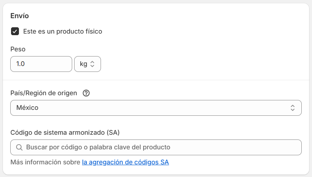This screenshot has height=177, width=312.
Task: Select the 'México' text in origin selector
Action: [27, 108]
